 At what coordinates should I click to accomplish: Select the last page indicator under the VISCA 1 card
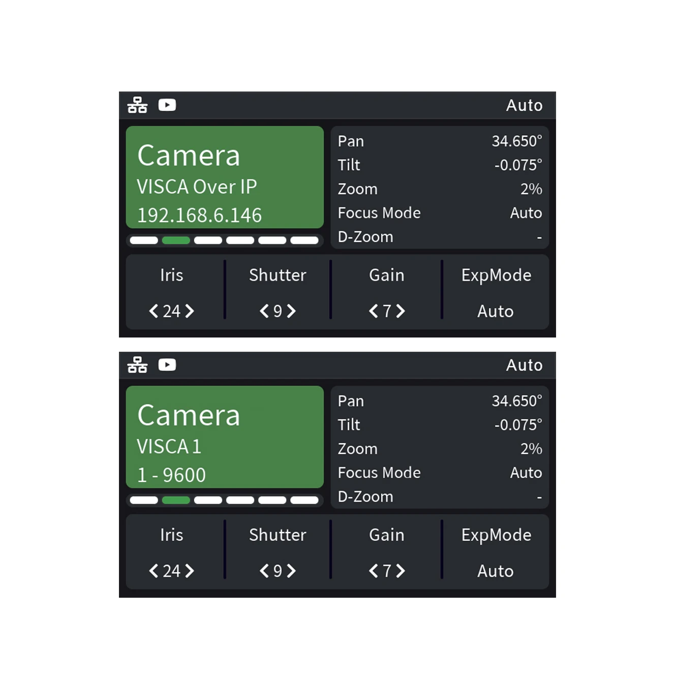pyautogui.click(x=304, y=500)
